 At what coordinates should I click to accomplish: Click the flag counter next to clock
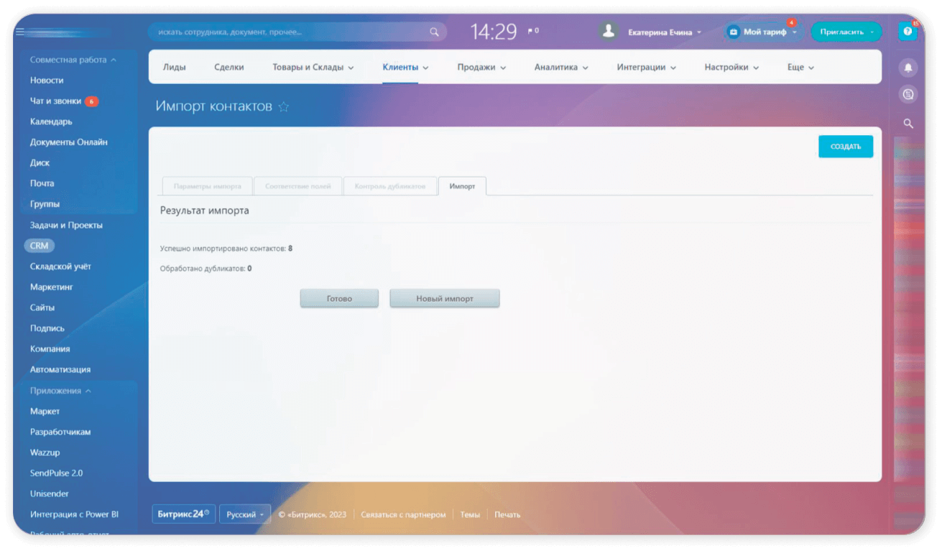(533, 31)
